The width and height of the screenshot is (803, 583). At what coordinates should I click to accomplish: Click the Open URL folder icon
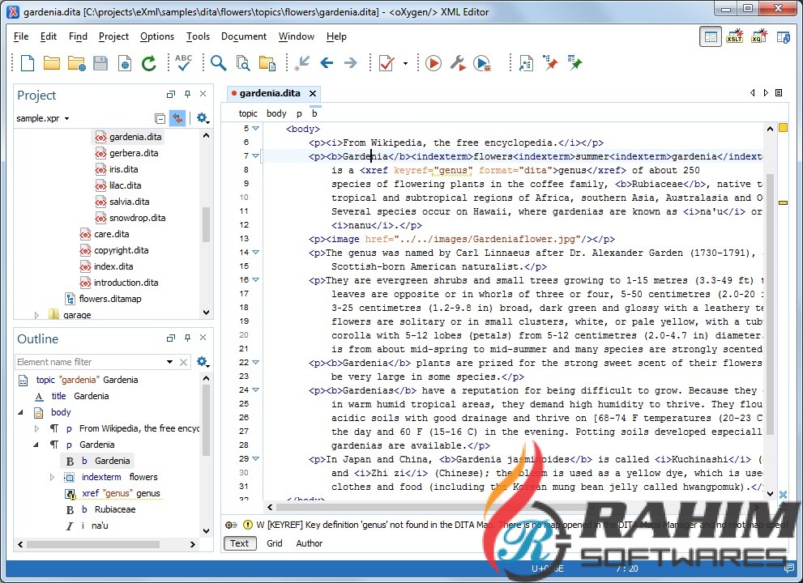click(x=76, y=63)
